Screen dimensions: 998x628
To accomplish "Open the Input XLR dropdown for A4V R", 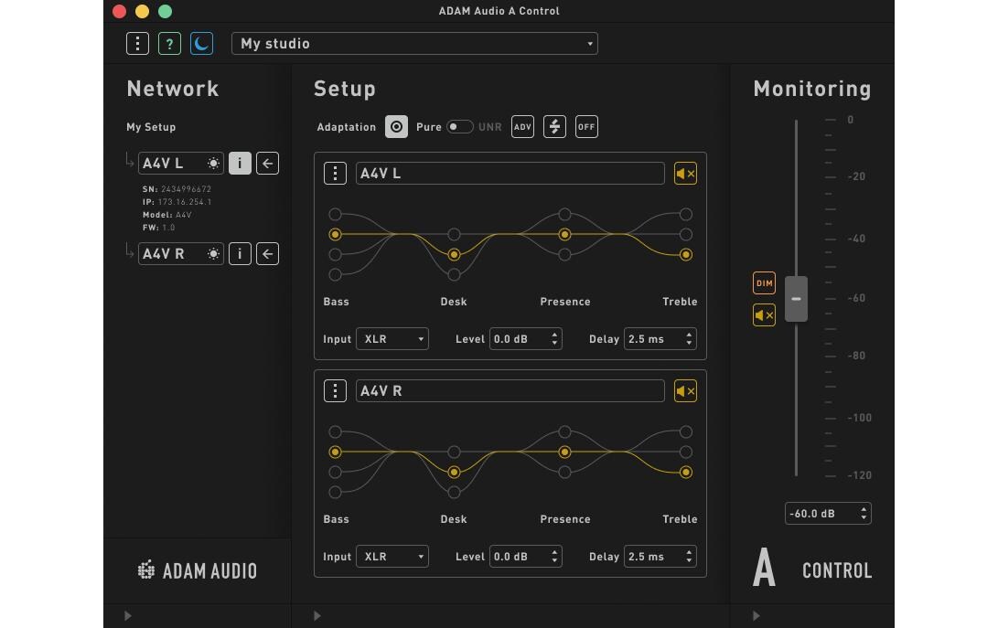I will 392,557.
